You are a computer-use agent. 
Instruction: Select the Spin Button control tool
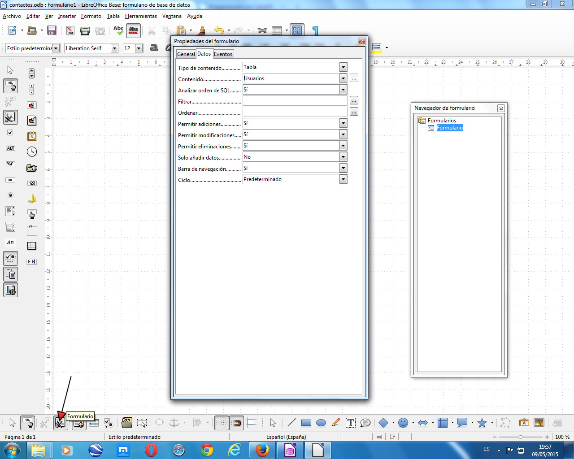click(x=31, y=73)
